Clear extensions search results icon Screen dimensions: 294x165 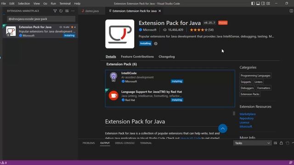point(67,11)
